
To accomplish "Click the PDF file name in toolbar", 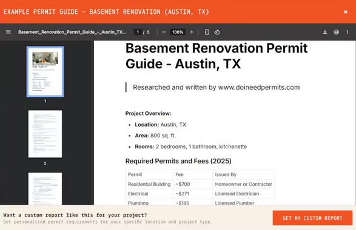I will point(72,32).
